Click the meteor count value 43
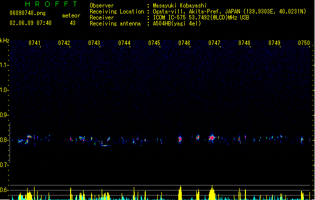 pyautogui.click(x=73, y=23)
